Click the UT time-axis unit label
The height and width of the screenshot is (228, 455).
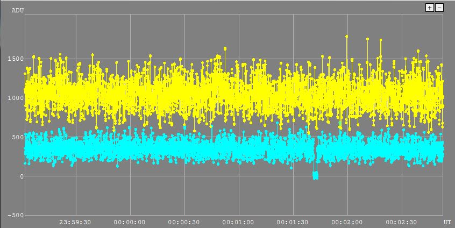(x=447, y=222)
